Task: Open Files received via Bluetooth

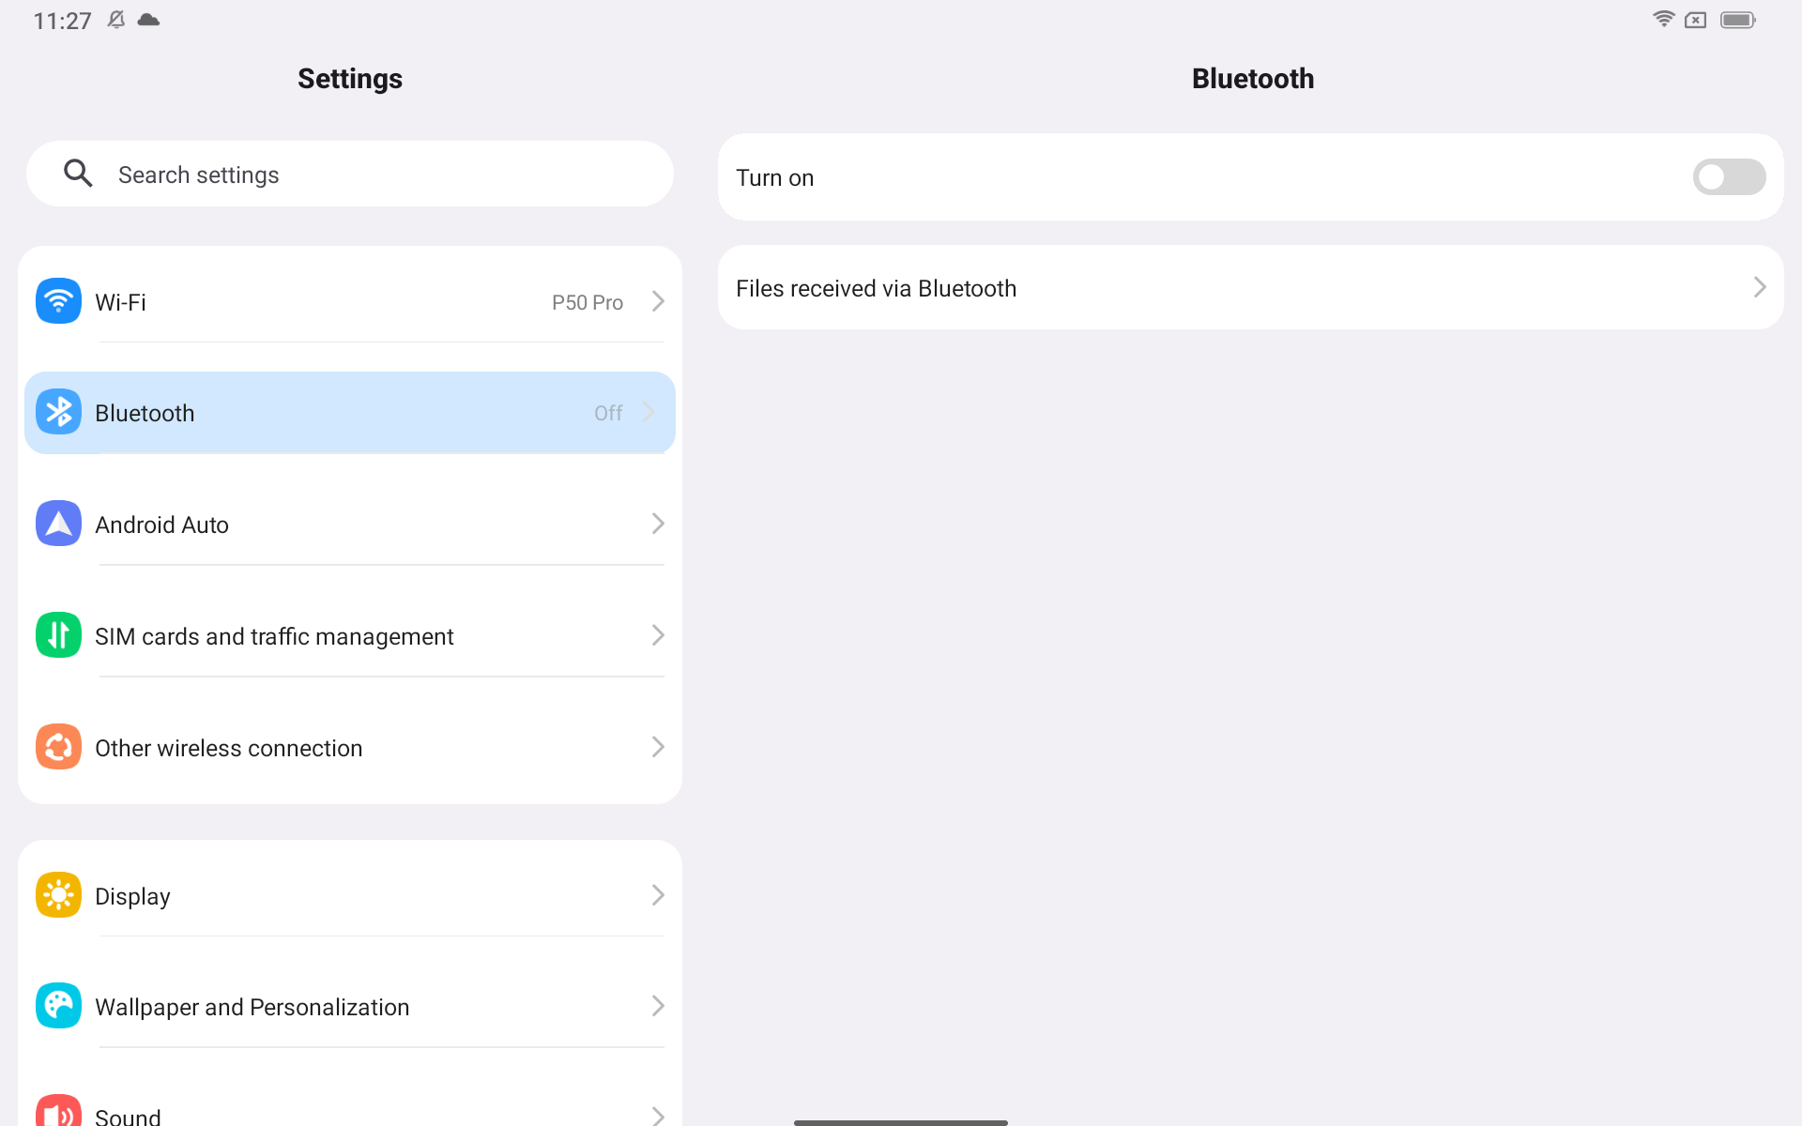Action: (1250, 287)
